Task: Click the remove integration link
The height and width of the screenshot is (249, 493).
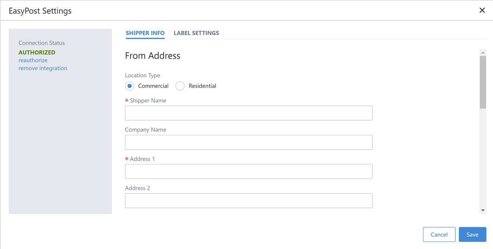Action: pos(43,68)
